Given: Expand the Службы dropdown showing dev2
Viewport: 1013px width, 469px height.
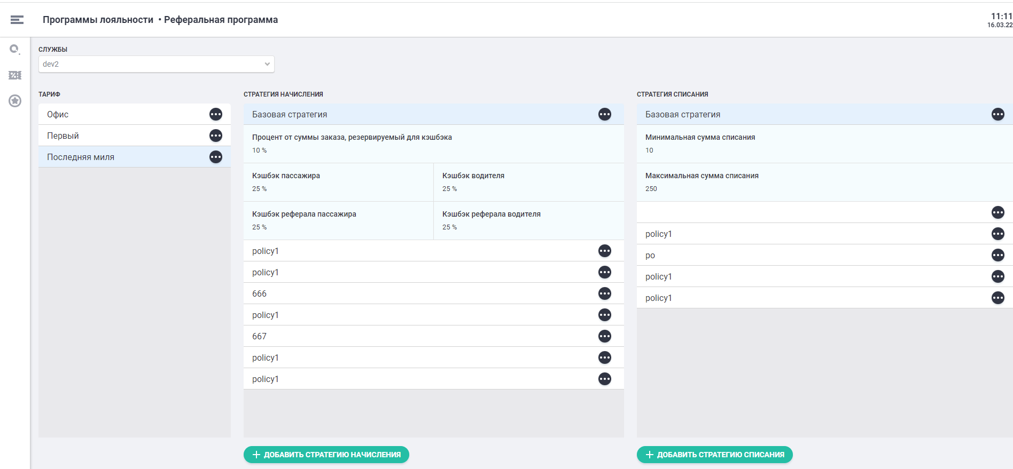Looking at the screenshot, I should click(156, 64).
